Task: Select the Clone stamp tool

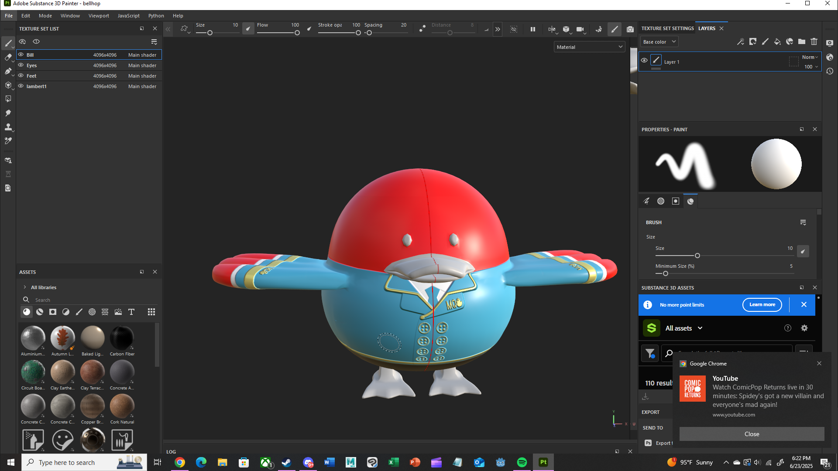Action: (x=8, y=127)
